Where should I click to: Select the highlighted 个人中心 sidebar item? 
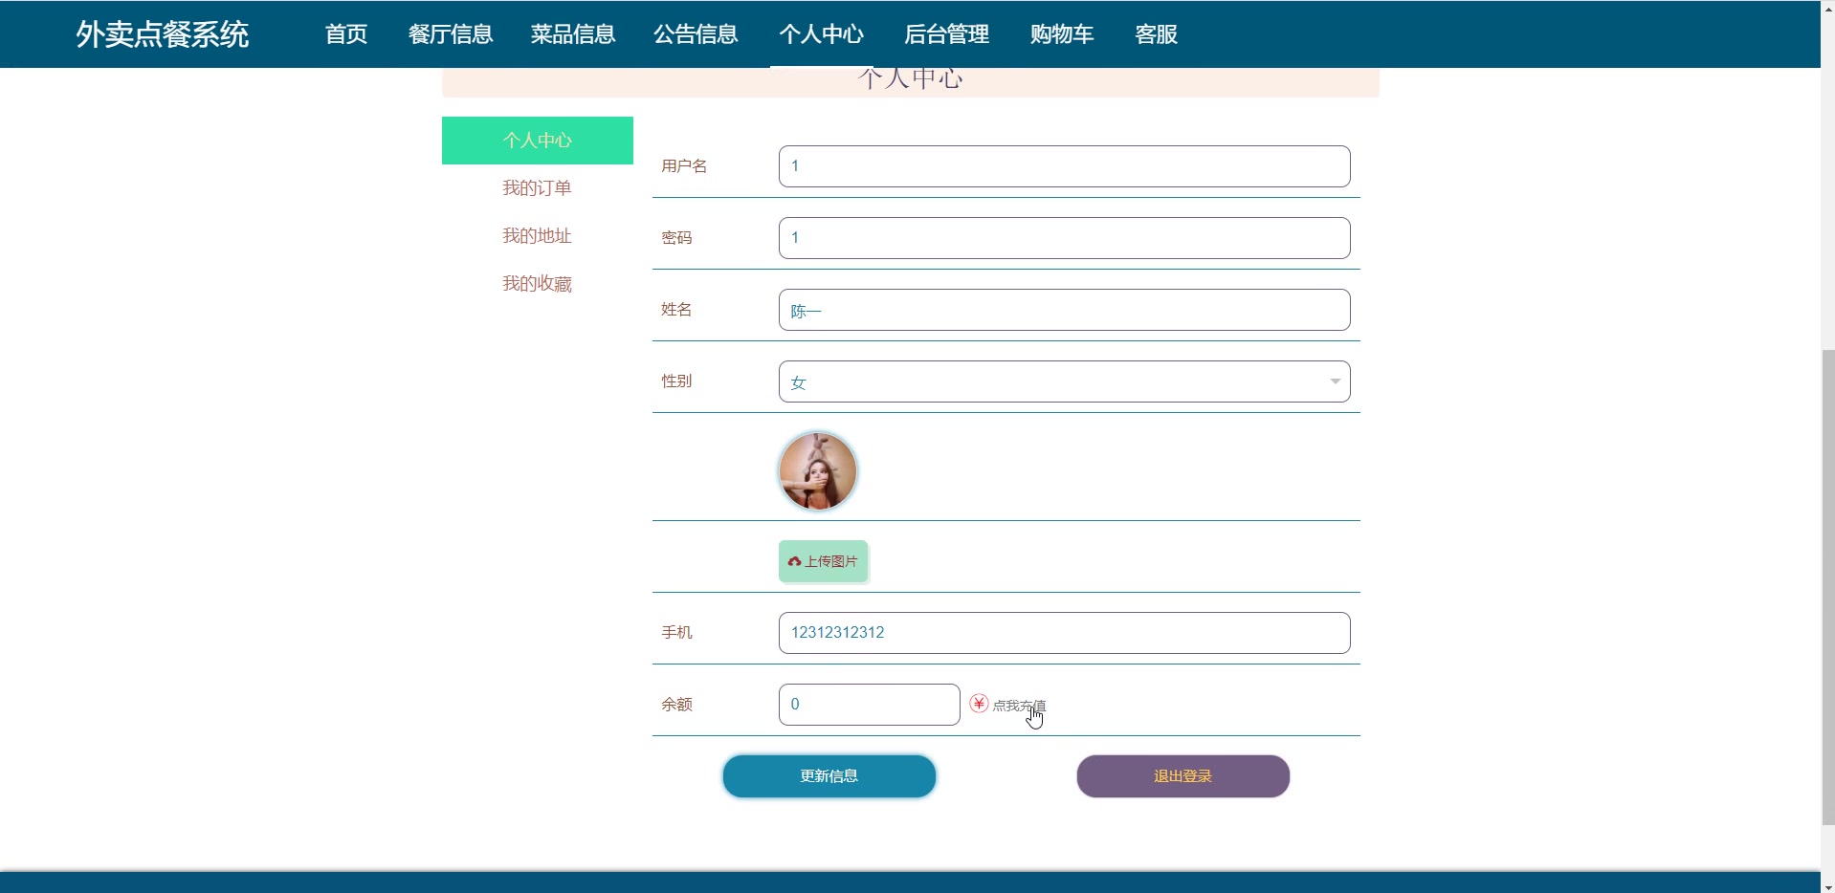[x=537, y=140]
